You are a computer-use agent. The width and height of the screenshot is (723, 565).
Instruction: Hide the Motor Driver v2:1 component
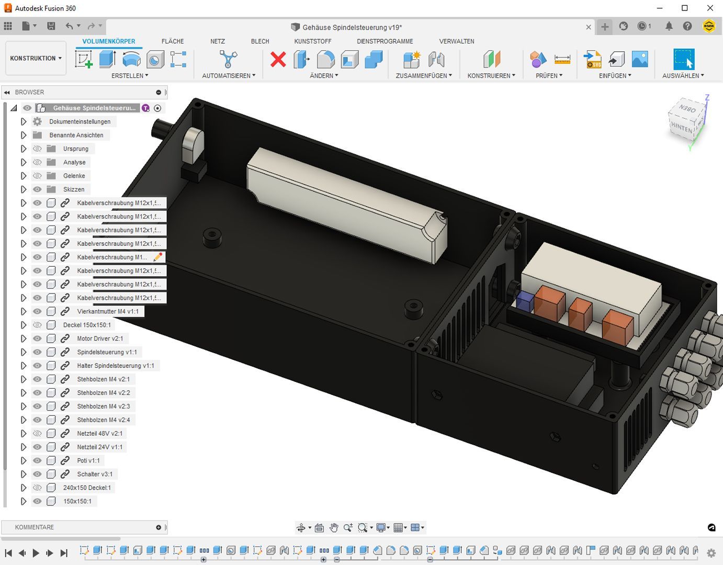[x=37, y=338]
